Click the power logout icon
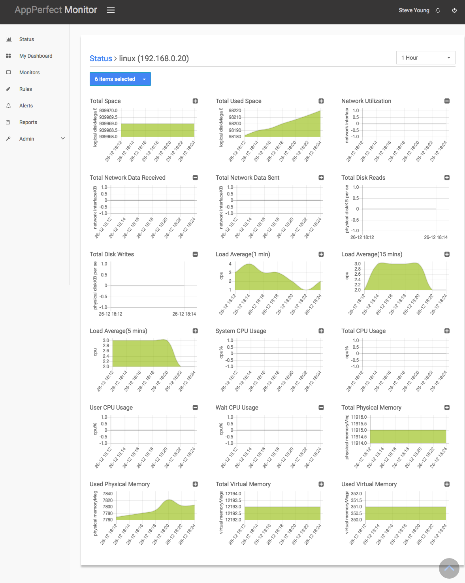Screen dimensions: 465x583 454,11
